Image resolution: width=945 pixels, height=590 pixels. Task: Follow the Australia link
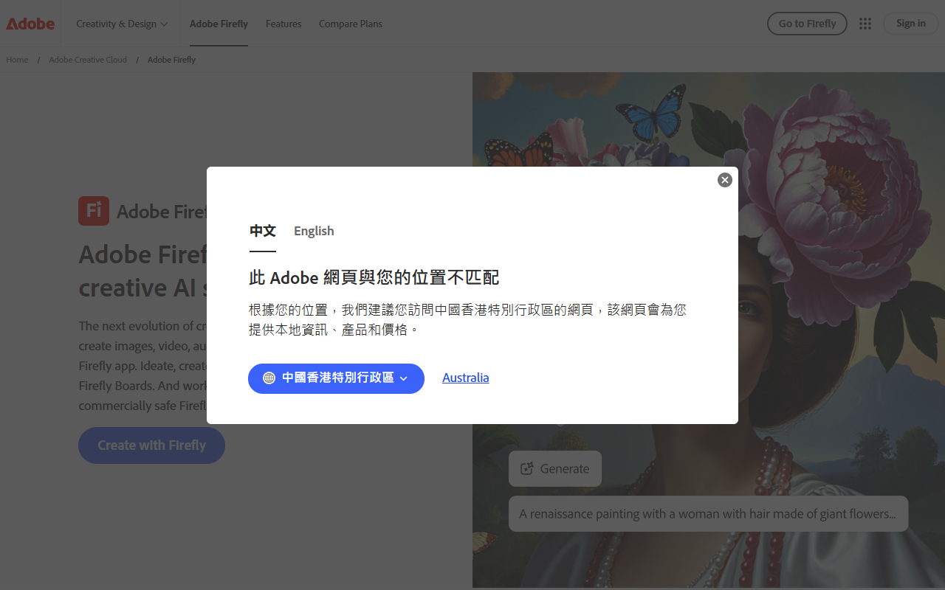(x=466, y=378)
